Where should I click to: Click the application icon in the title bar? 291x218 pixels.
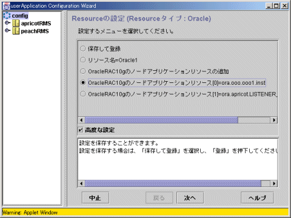tap(6, 6)
